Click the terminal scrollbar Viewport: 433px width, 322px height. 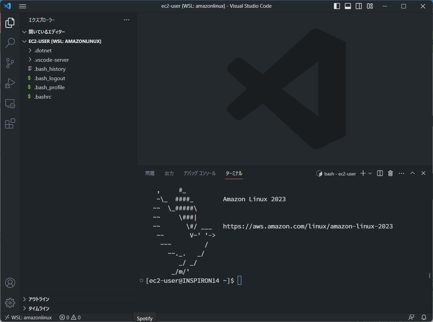click(x=429, y=275)
